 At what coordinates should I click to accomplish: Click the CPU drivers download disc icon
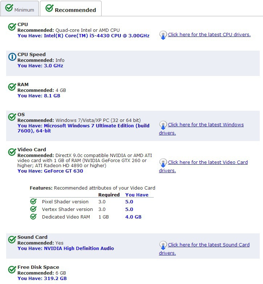click(x=163, y=35)
